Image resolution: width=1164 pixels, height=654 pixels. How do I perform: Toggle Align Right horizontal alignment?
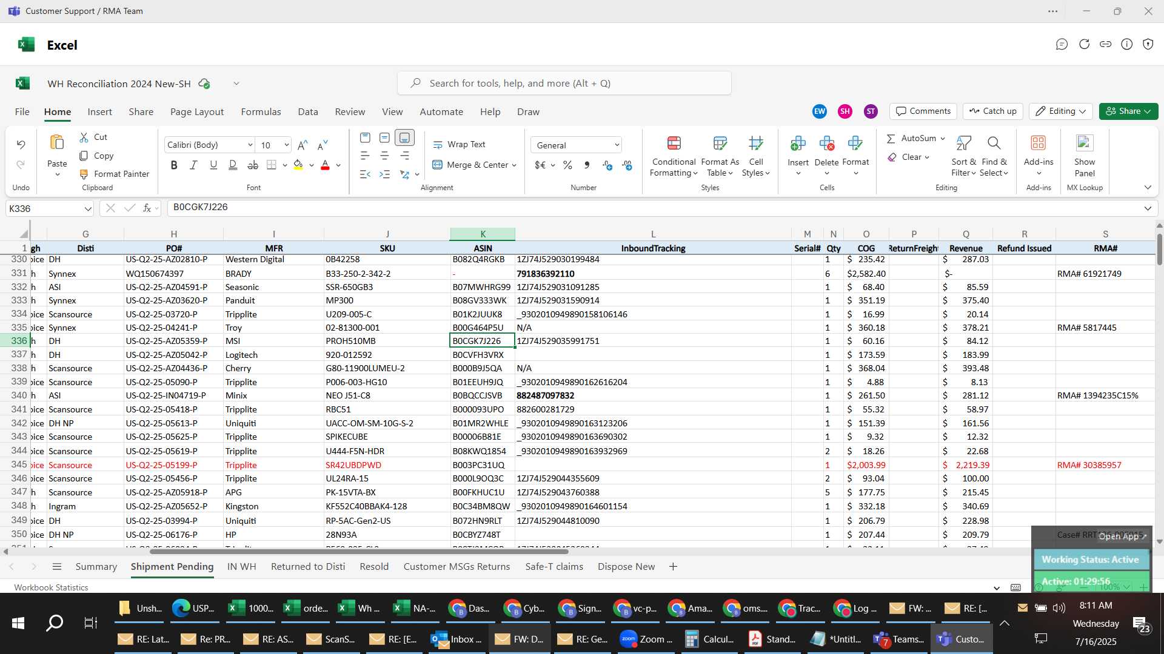(404, 156)
